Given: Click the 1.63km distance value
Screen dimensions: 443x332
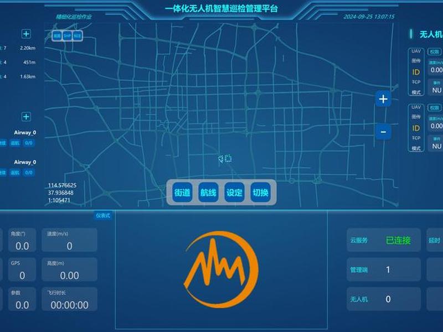Looking at the screenshot, I should click(28, 76).
